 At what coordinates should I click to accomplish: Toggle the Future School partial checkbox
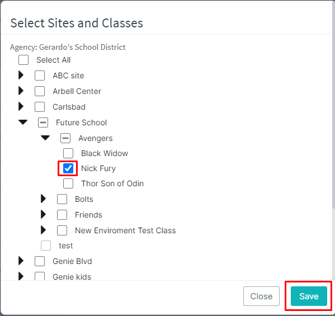pos(43,122)
